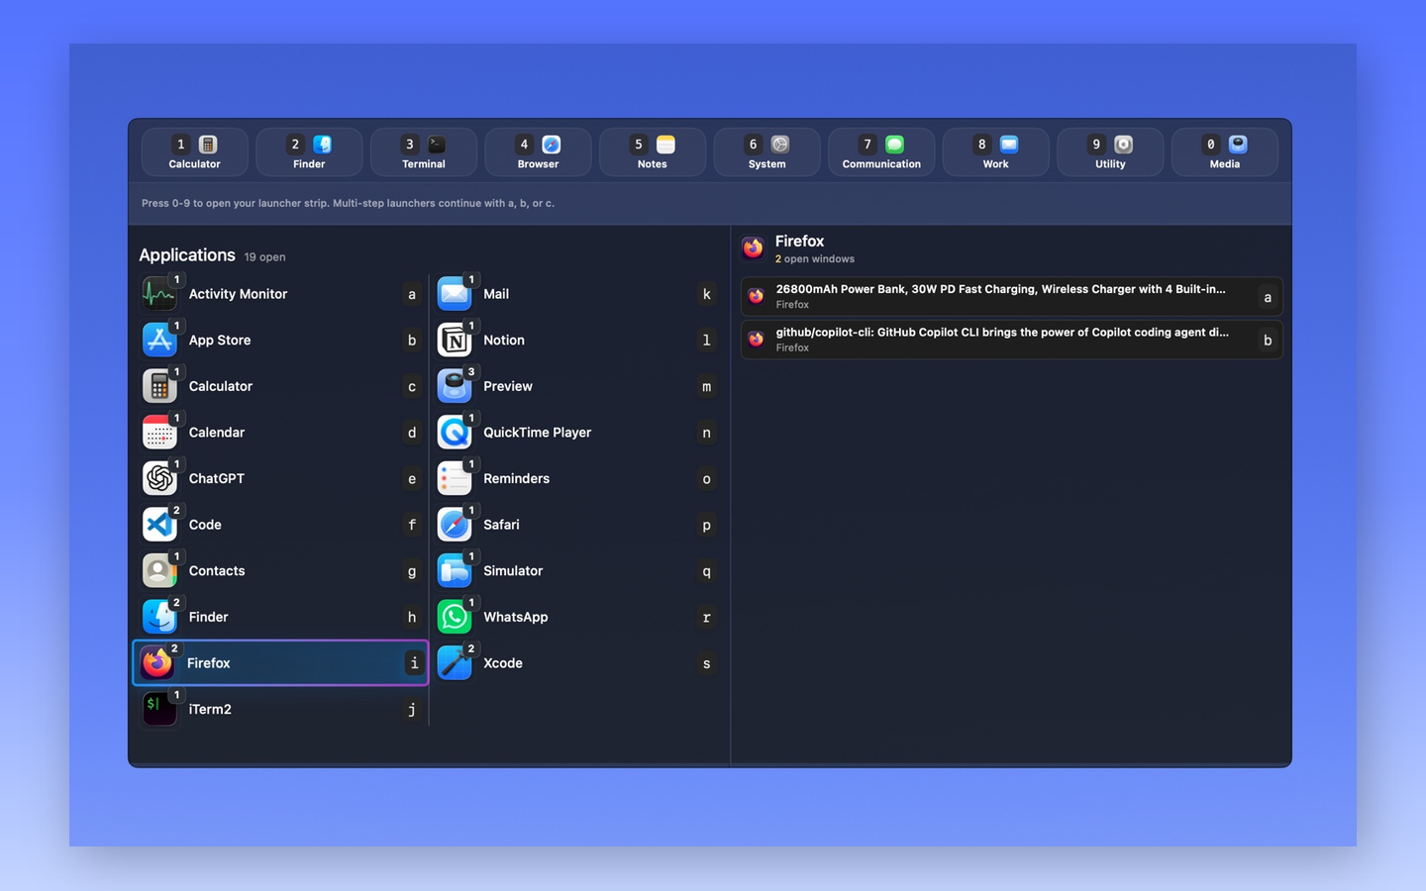Click the 'Notion' app name
This screenshot has width=1426, height=891.
[504, 340]
